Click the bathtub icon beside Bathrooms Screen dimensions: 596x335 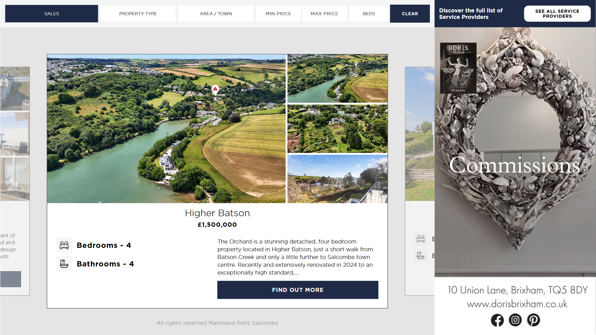pos(64,264)
